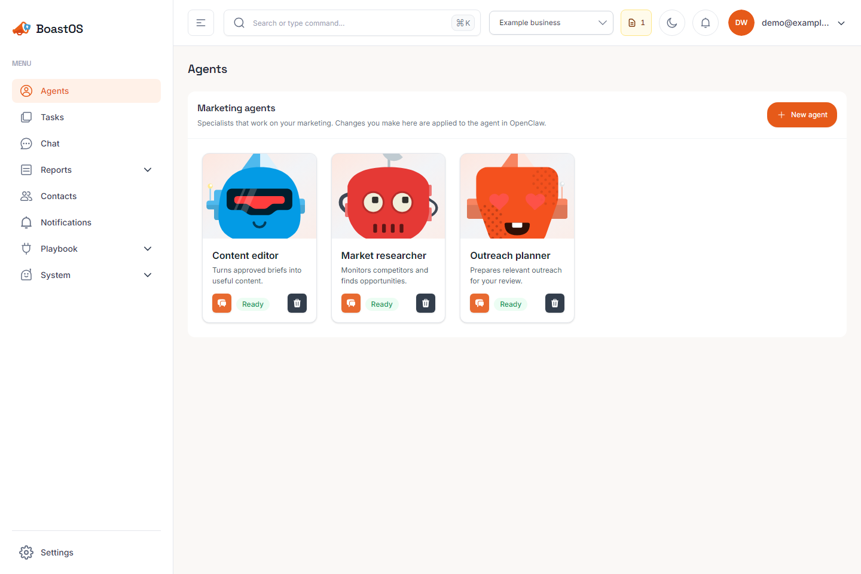Screen dimensions: 861x574
Task: Toggle the sidebar with the hamburger icon
Action: point(201,23)
